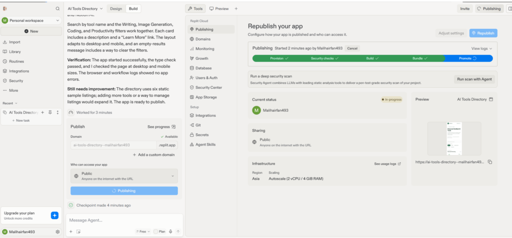The image size is (512, 238).
Task: Click the green checkpoint check icon
Action: click(x=71, y=206)
